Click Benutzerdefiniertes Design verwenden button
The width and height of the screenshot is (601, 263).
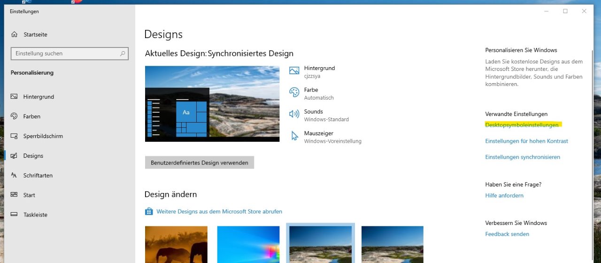pos(200,162)
